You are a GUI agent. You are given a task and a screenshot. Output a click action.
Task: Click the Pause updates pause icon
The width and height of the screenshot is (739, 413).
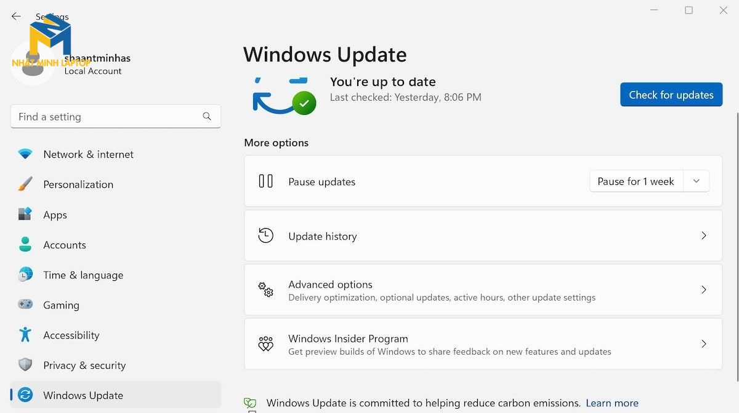tap(266, 181)
